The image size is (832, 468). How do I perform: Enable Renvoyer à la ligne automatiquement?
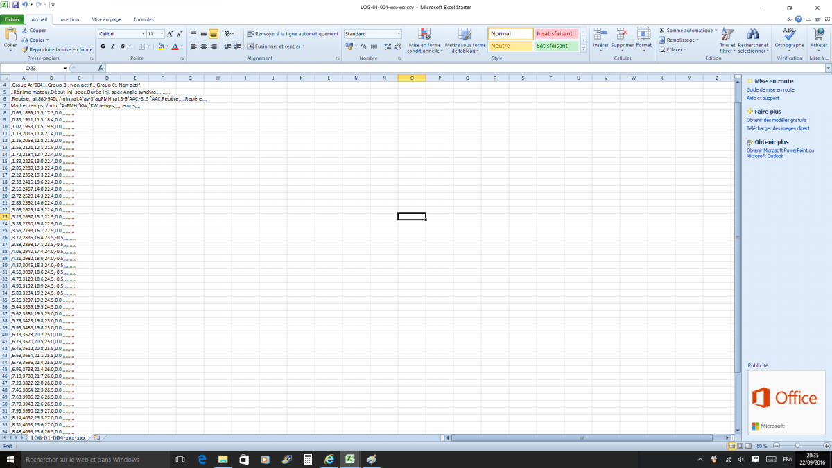point(293,33)
